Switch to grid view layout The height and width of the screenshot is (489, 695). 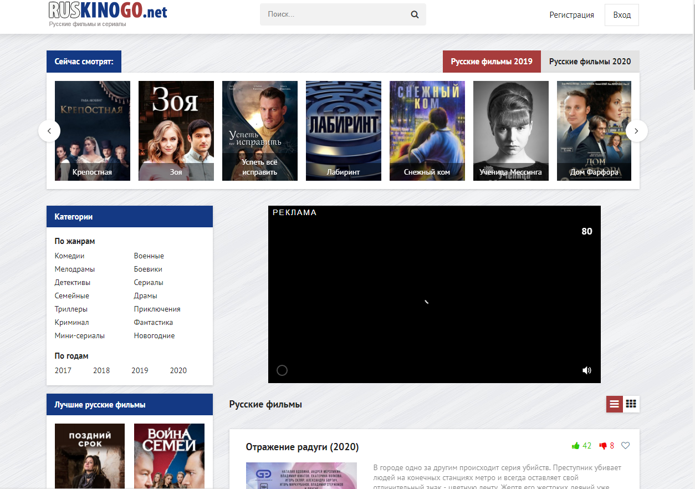(x=631, y=404)
